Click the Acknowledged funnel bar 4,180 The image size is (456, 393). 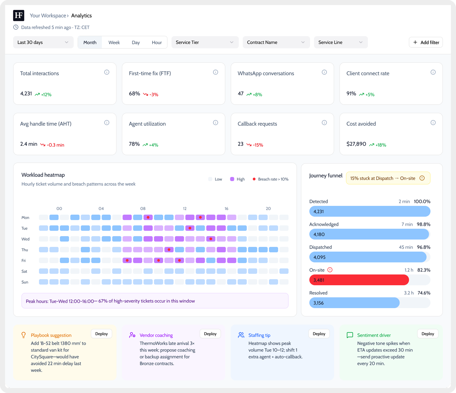pos(369,234)
